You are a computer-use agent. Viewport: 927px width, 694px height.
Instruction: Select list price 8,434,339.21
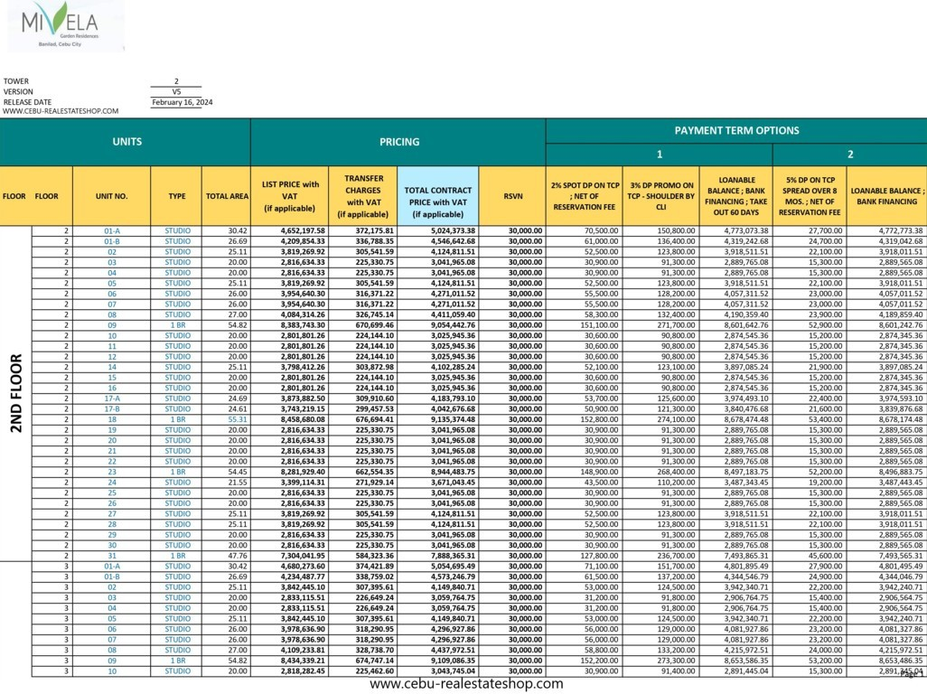click(303, 661)
